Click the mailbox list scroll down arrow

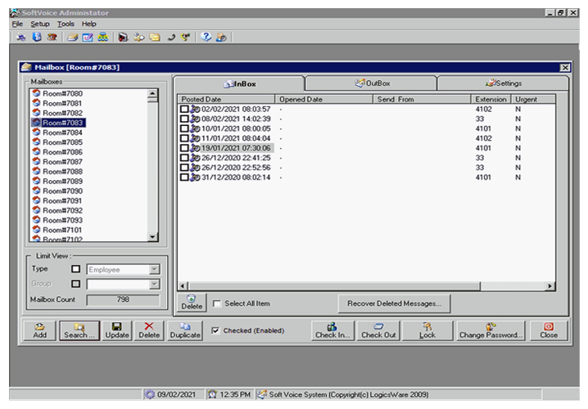[152, 236]
